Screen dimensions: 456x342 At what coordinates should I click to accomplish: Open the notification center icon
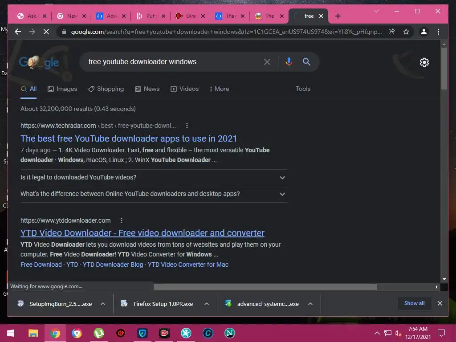[x=441, y=333]
